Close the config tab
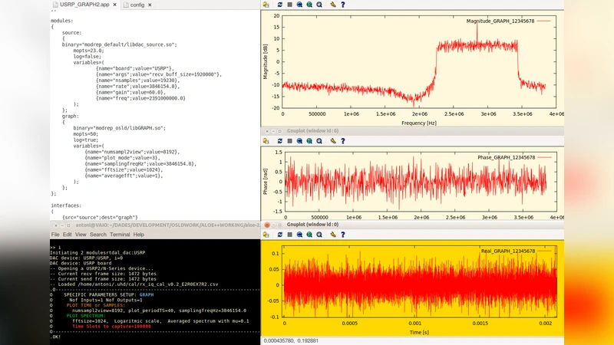The height and width of the screenshot is (345, 614). (x=151, y=5)
